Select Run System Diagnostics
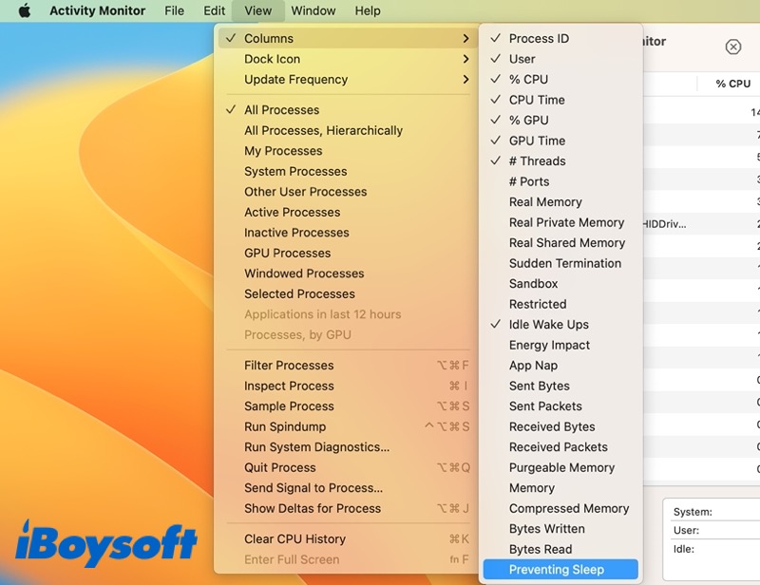 point(316,447)
